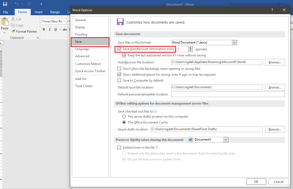Select The Office Document Cache option
293x189 pixels.
(x=124, y=122)
